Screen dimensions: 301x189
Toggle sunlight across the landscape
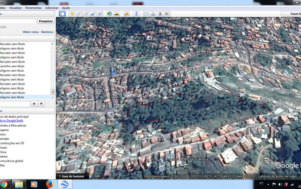117,14
